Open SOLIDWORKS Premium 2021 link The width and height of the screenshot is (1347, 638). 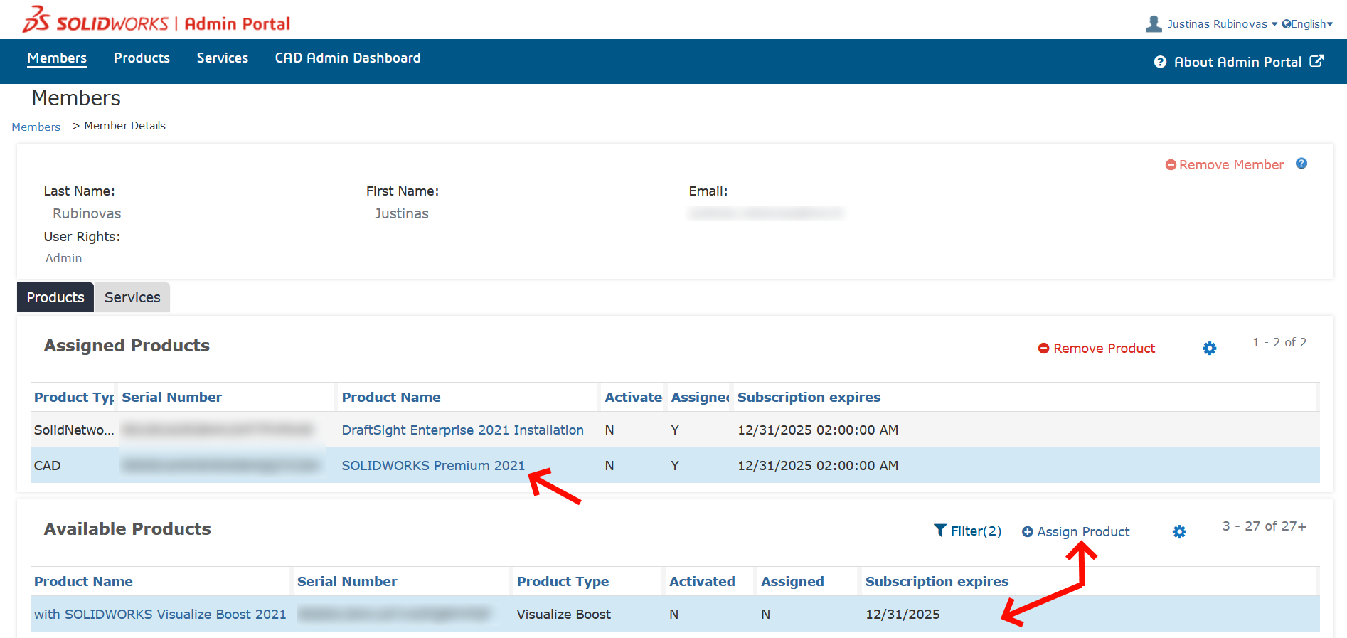(433, 466)
